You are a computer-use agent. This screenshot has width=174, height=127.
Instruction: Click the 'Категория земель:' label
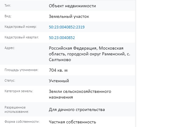coord(19,91)
